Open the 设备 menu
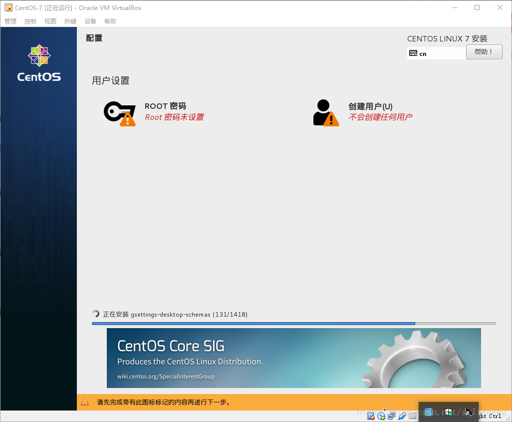The height and width of the screenshot is (422, 512). (x=90, y=21)
